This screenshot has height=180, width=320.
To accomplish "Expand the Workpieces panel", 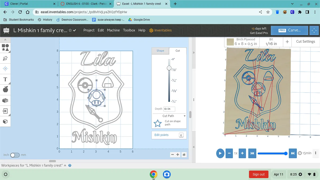I will [x=65, y=166].
